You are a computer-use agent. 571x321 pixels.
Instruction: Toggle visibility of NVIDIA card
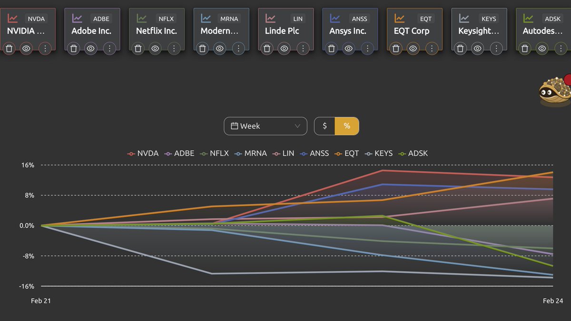pyautogui.click(x=26, y=49)
